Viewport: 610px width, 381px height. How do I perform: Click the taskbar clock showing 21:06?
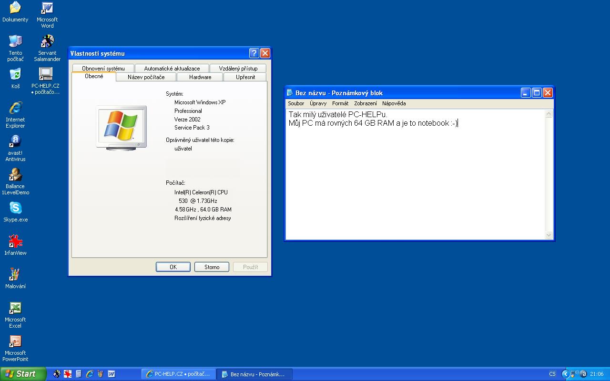tap(597, 374)
